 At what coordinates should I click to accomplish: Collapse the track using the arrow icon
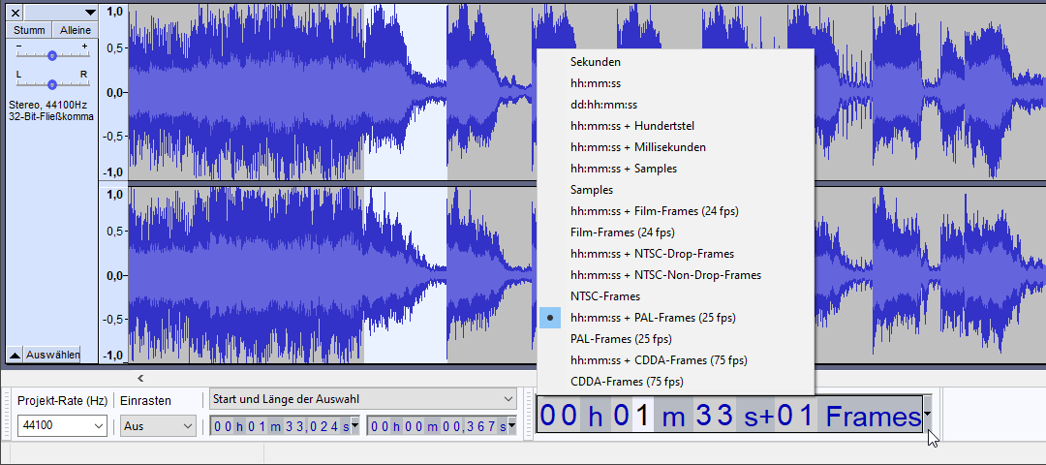(15, 355)
